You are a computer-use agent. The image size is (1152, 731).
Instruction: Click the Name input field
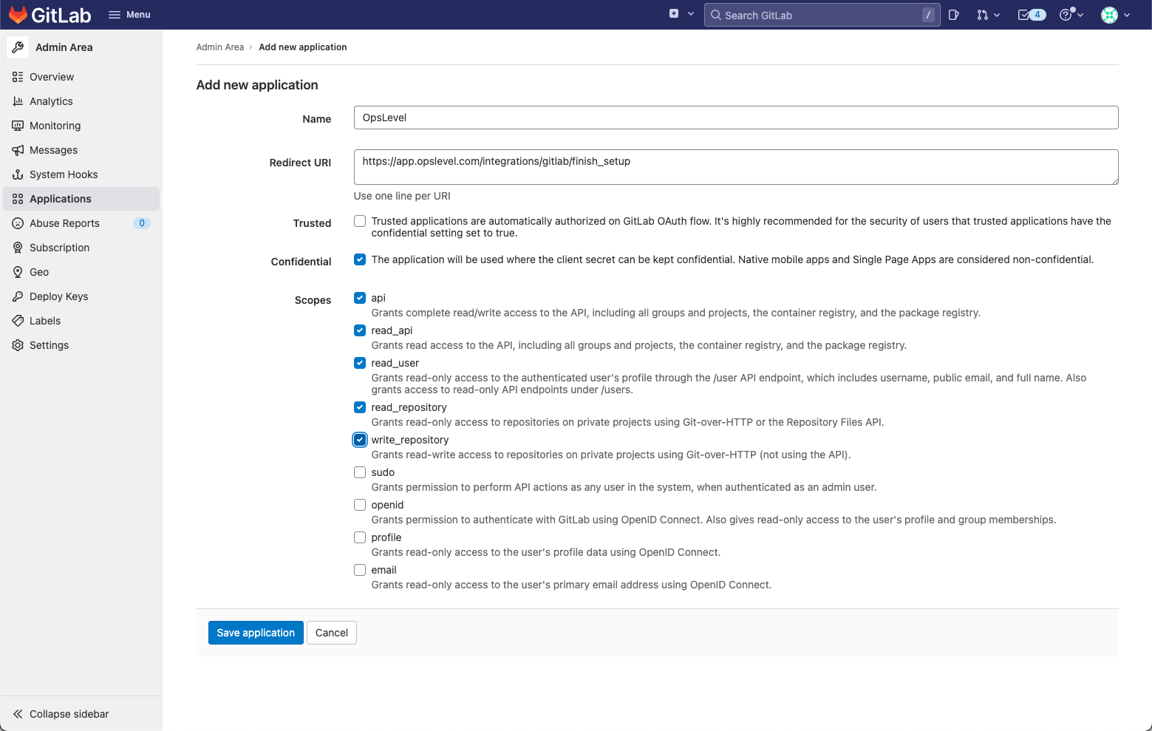point(736,118)
